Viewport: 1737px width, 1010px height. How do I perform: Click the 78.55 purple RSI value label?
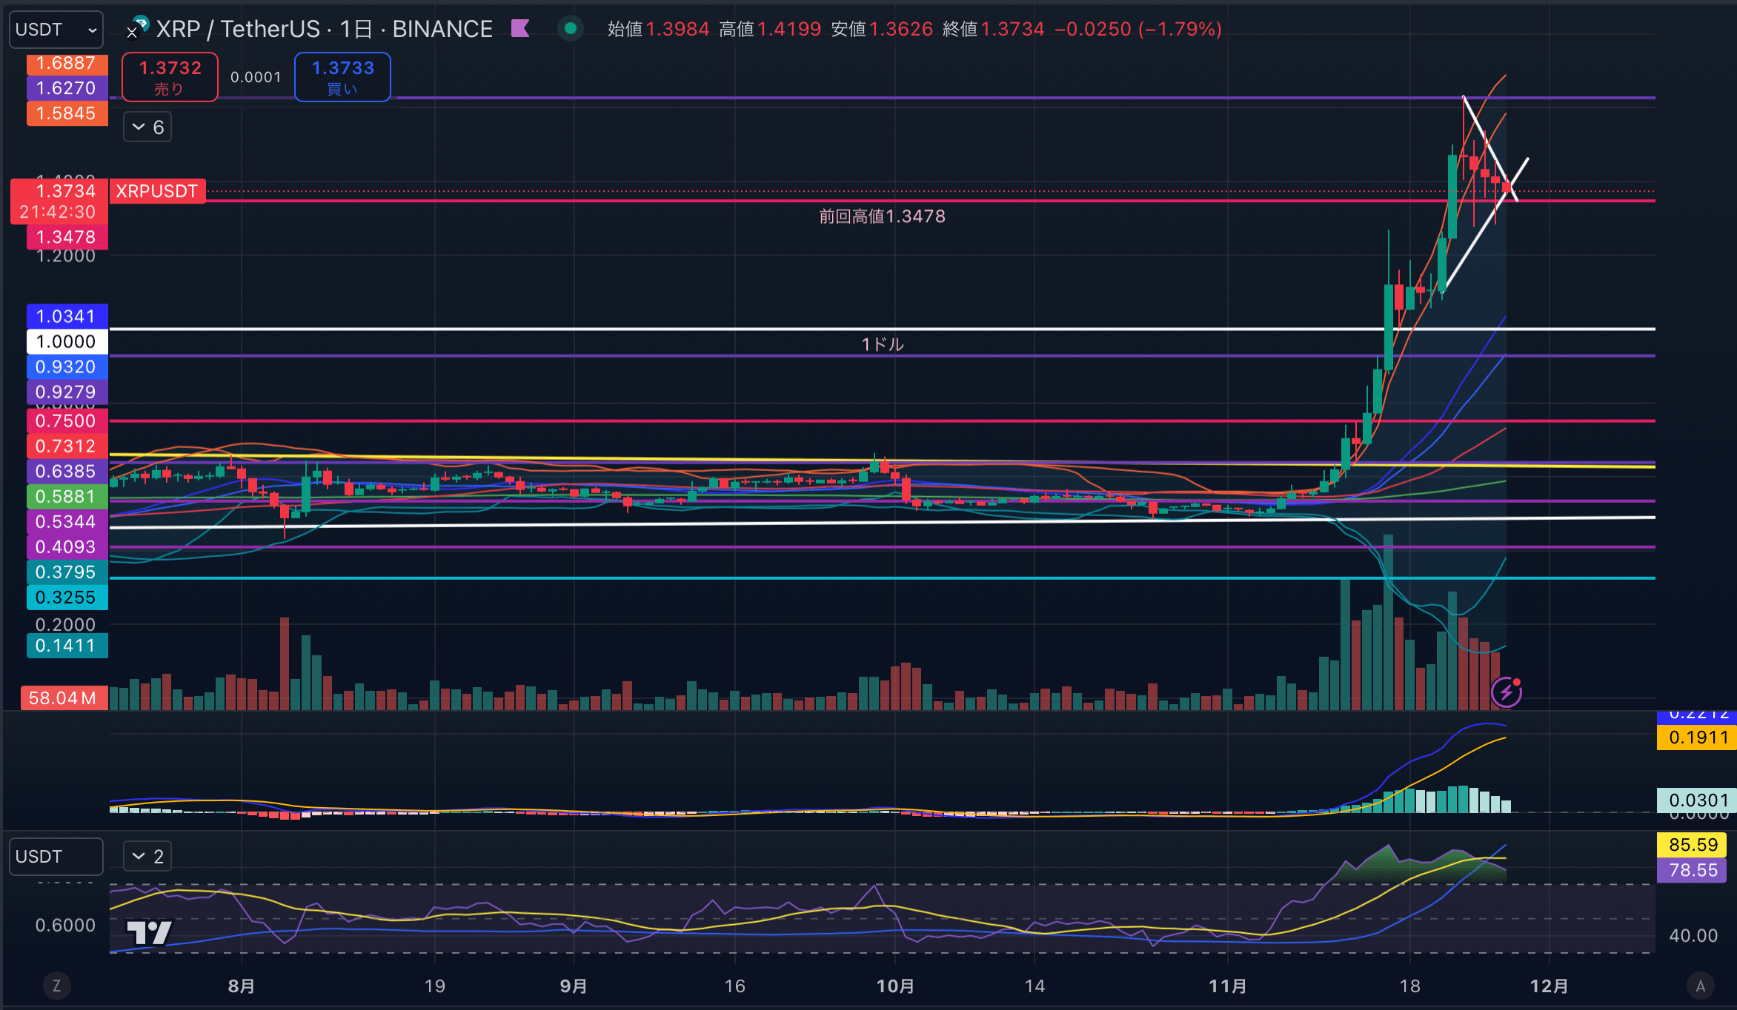pos(1693,870)
